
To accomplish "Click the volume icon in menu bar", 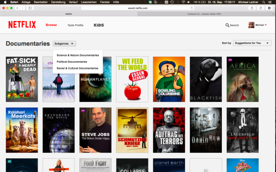I will click(189, 2).
